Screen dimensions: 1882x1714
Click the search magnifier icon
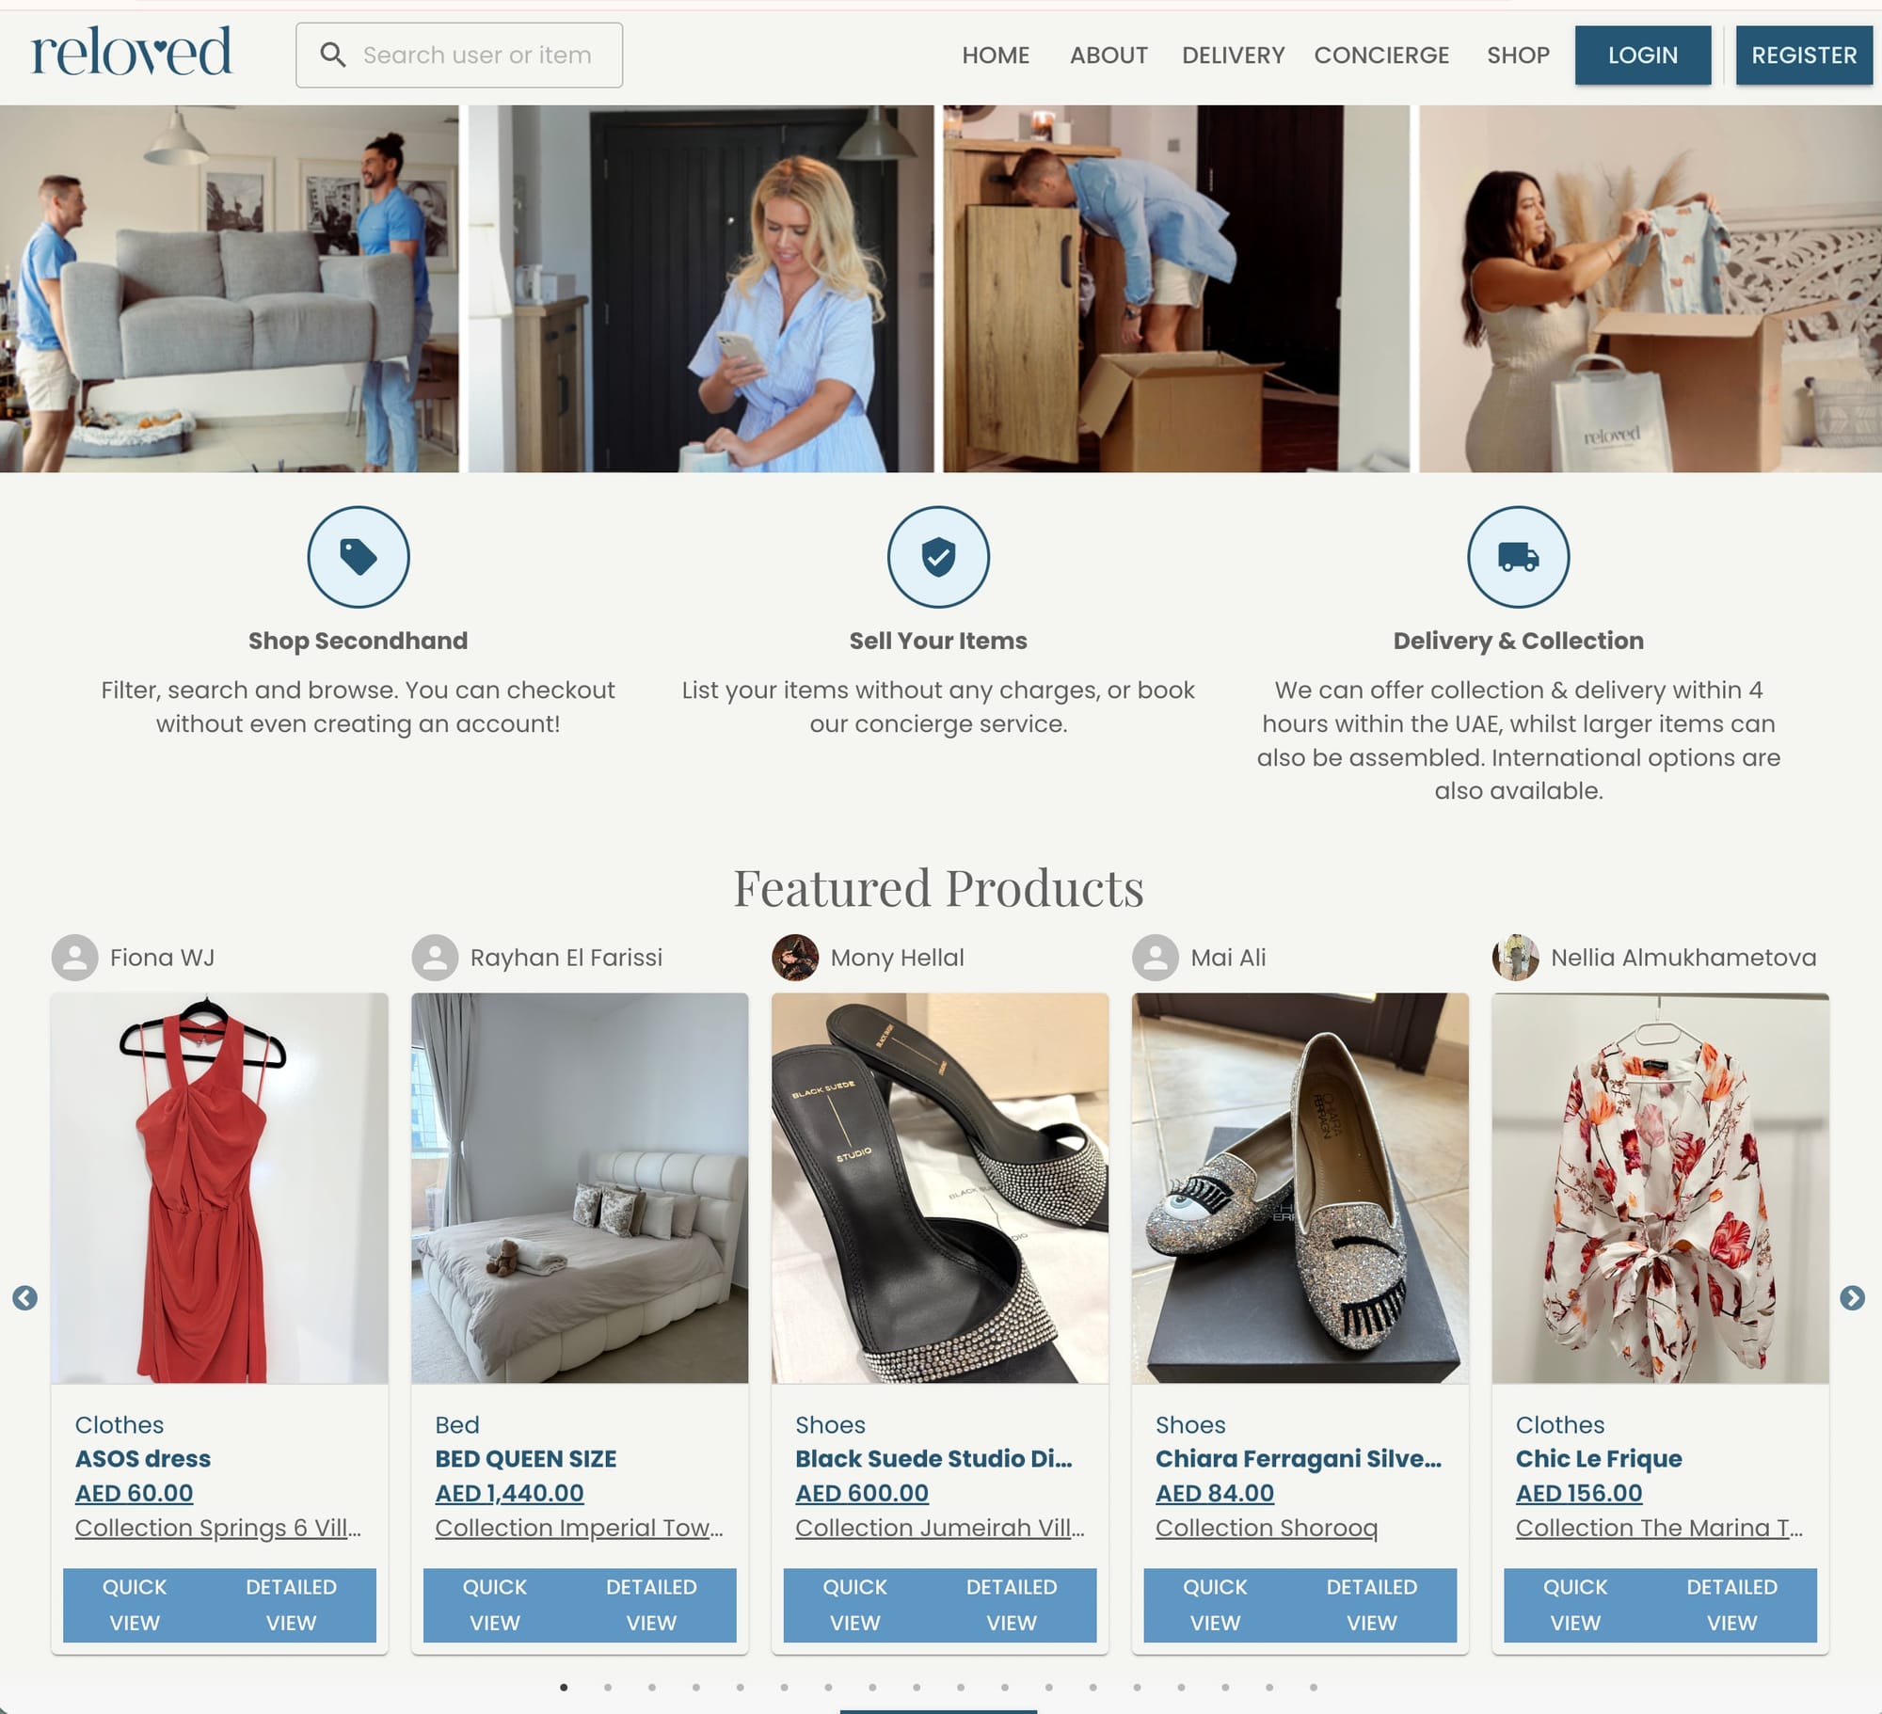332,55
